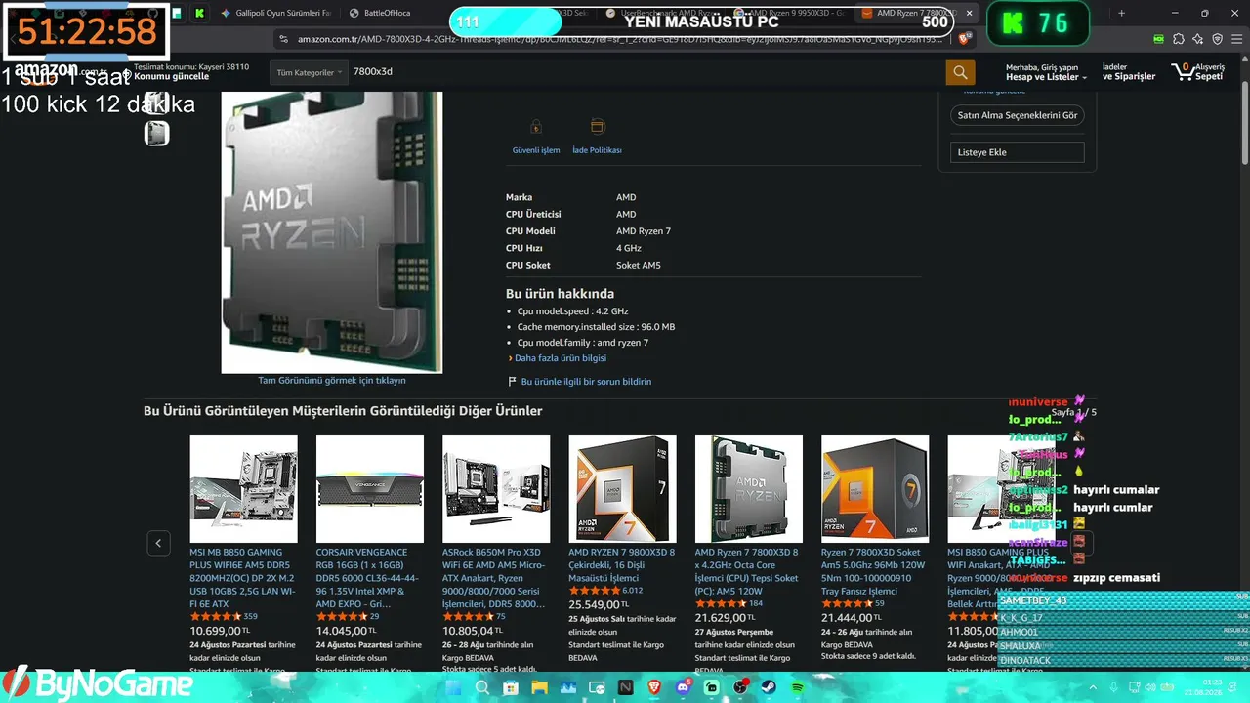Image resolution: width=1250 pixels, height=703 pixels.
Task: Click AMD Ryzen 7 7800X3D 8 x 4.2GHz link
Action: coord(749,571)
